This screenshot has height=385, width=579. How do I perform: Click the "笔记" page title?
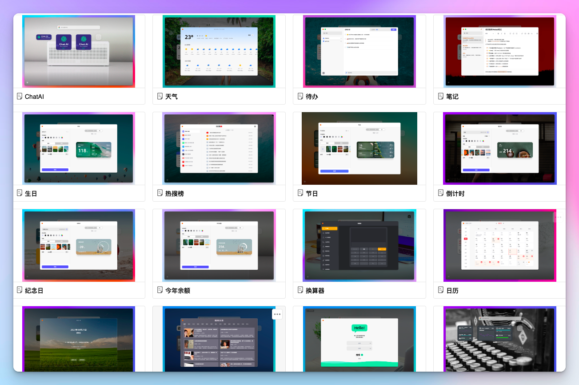[452, 97]
